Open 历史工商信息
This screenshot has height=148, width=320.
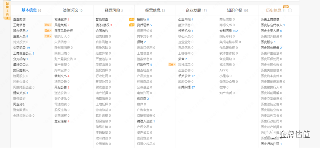coord(270,20)
